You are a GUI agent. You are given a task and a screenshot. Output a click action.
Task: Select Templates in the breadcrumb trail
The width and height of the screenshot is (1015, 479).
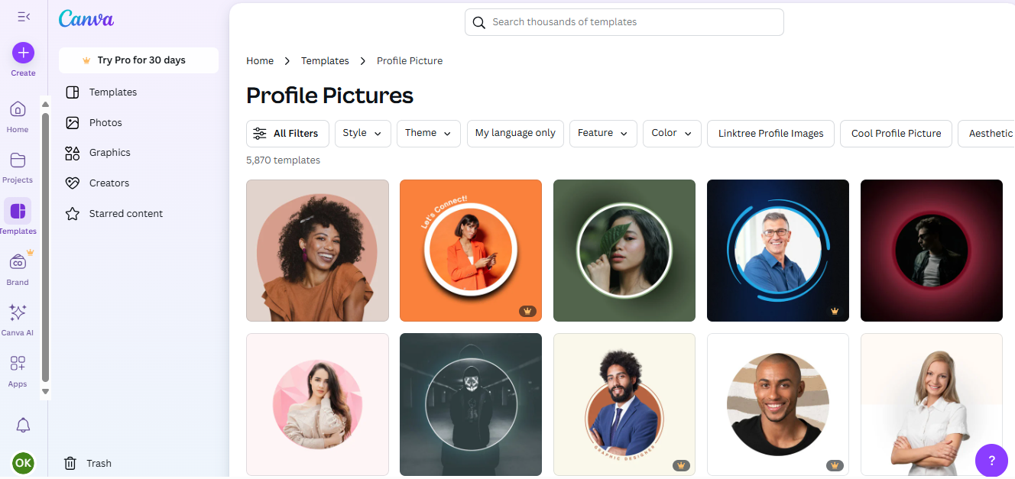coord(325,60)
